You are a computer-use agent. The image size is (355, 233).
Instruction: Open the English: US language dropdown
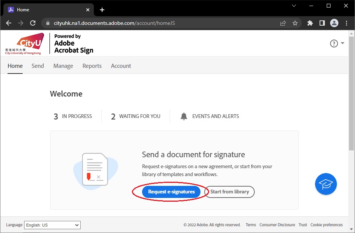click(x=52, y=225)
